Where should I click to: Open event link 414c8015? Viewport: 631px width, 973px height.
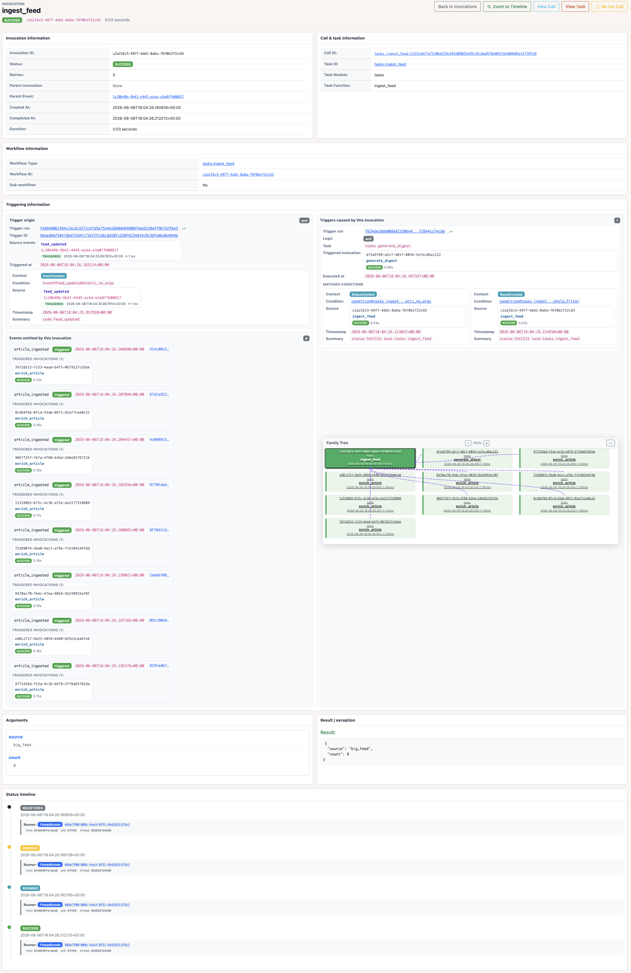click(159, 350)
